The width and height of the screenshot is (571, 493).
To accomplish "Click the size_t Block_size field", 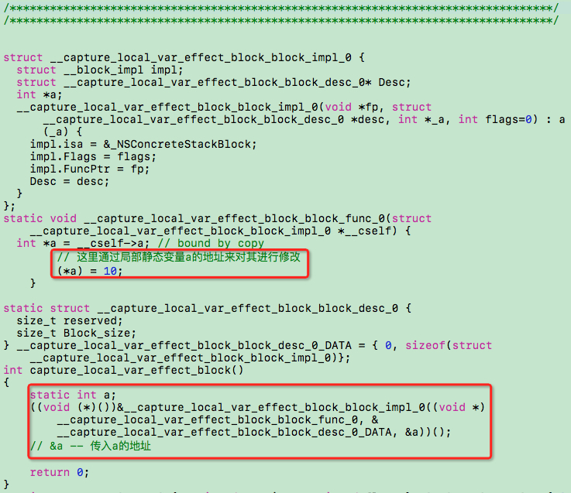I will tap(76, 333).
